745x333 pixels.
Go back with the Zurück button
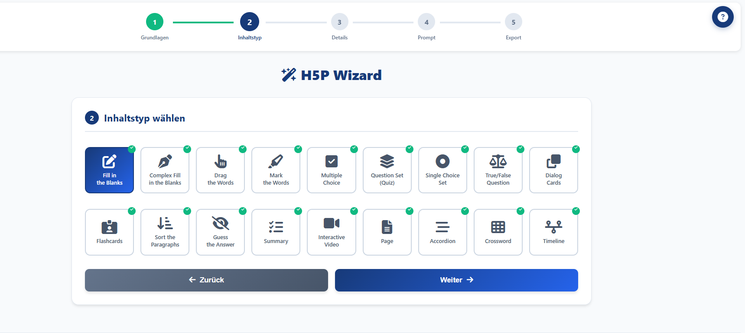click(206, 280)
